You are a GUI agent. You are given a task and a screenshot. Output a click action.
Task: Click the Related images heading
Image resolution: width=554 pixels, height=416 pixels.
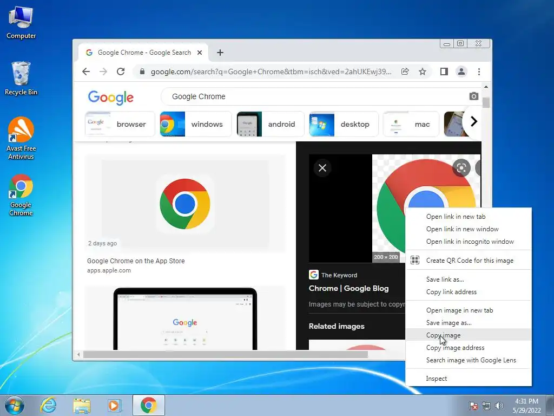[x=337, y=327]
